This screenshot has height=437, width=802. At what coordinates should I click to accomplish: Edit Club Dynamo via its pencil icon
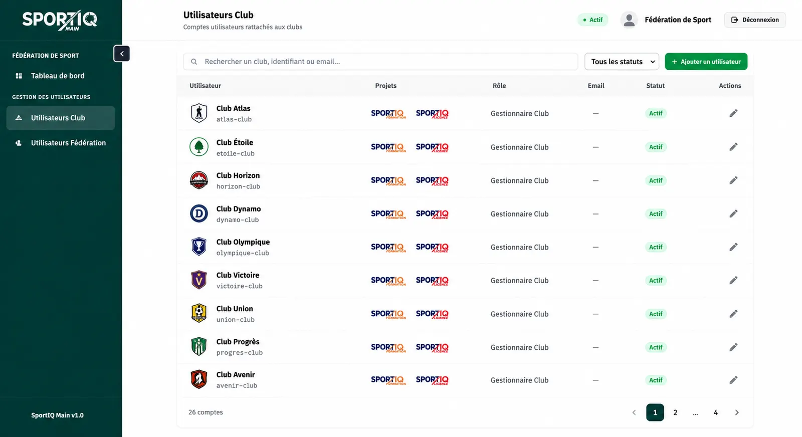click(733, 213)
